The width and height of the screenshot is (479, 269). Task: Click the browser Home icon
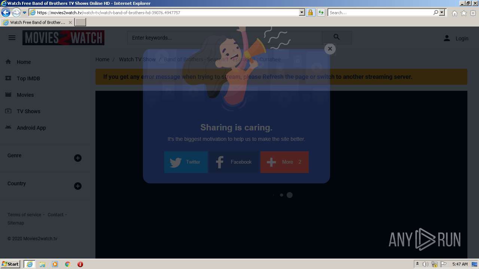[454, 13]
